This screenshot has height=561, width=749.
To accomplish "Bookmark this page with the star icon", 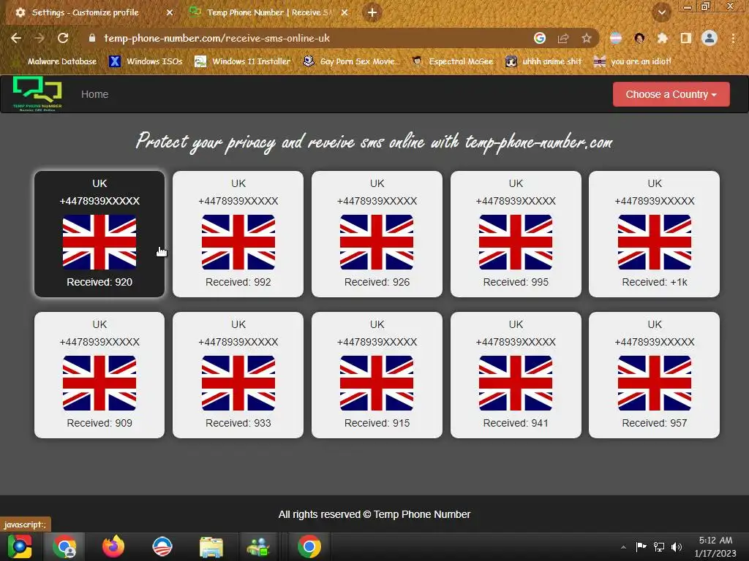I will (587, 38).
